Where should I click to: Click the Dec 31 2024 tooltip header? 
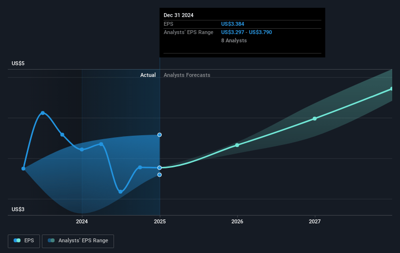(x=179, y=15)
